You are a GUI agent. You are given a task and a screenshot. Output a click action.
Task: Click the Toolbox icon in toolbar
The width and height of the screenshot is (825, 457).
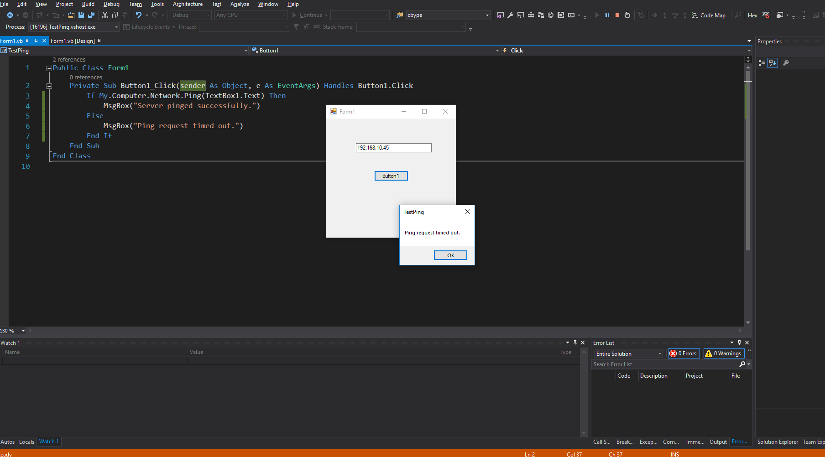tap(531, 15)
